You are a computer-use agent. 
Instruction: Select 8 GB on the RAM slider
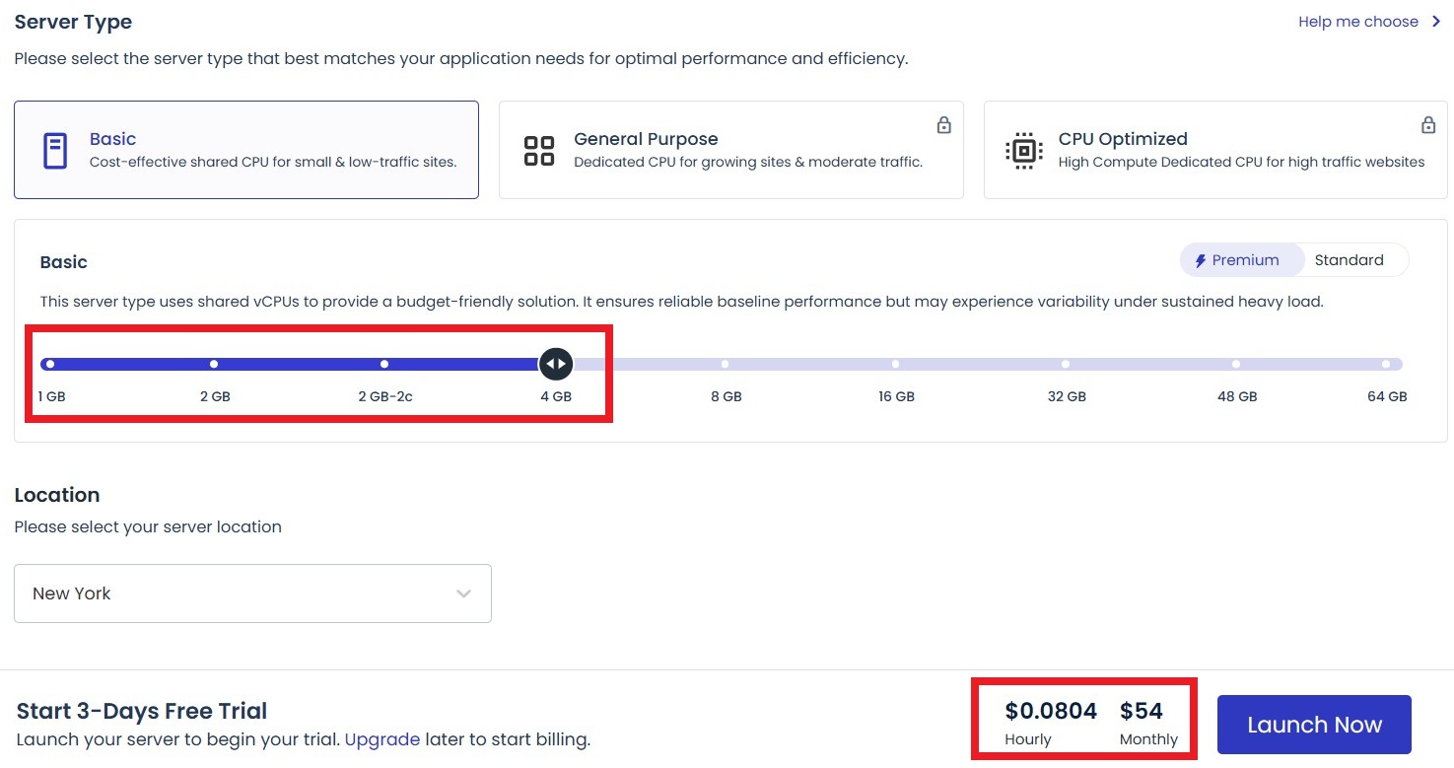(725, 363)
